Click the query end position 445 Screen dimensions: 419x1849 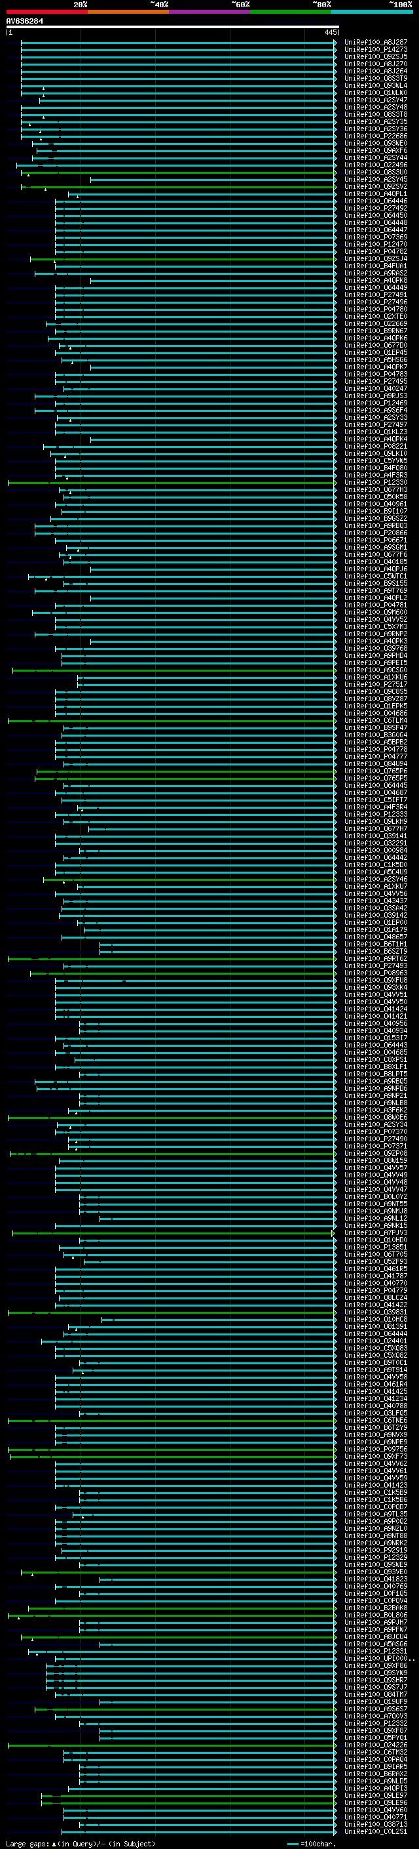pos(330,32)
